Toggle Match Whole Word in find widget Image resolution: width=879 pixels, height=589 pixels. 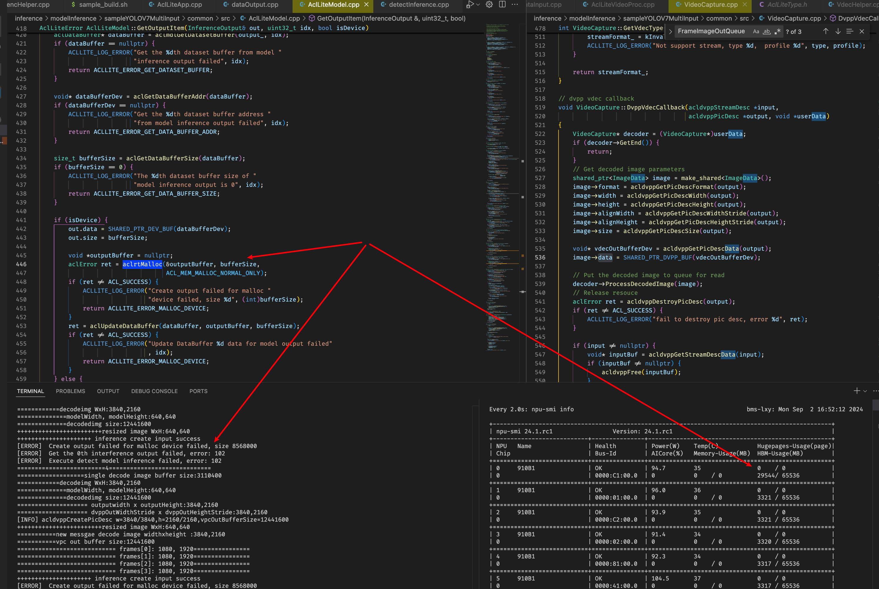[x=767, y=31]
